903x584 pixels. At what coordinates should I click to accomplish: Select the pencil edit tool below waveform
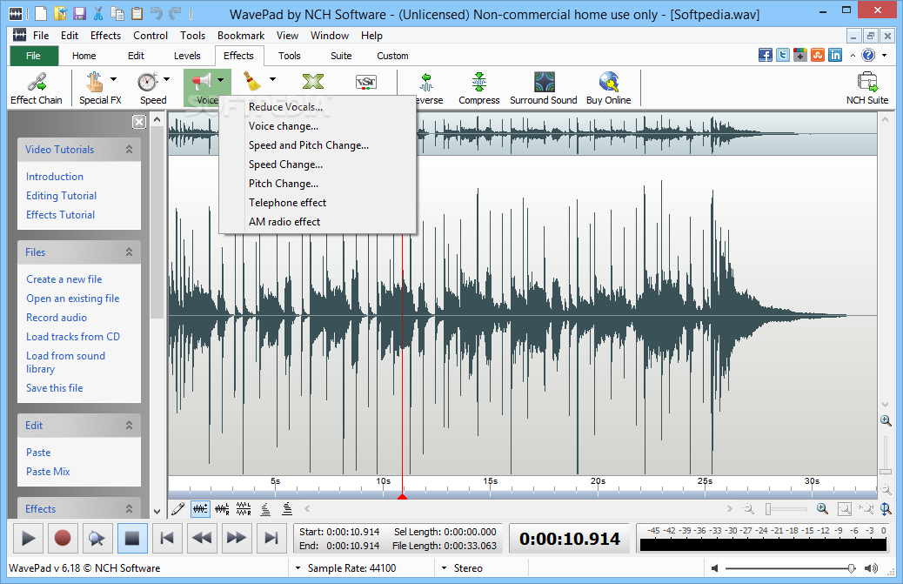click(178, 508)
